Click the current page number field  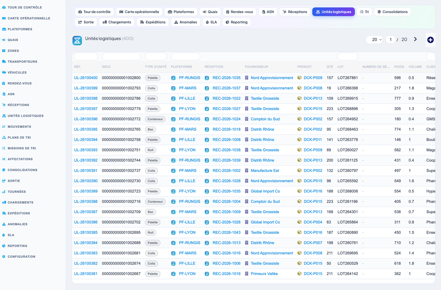click(x=390, y=40)
